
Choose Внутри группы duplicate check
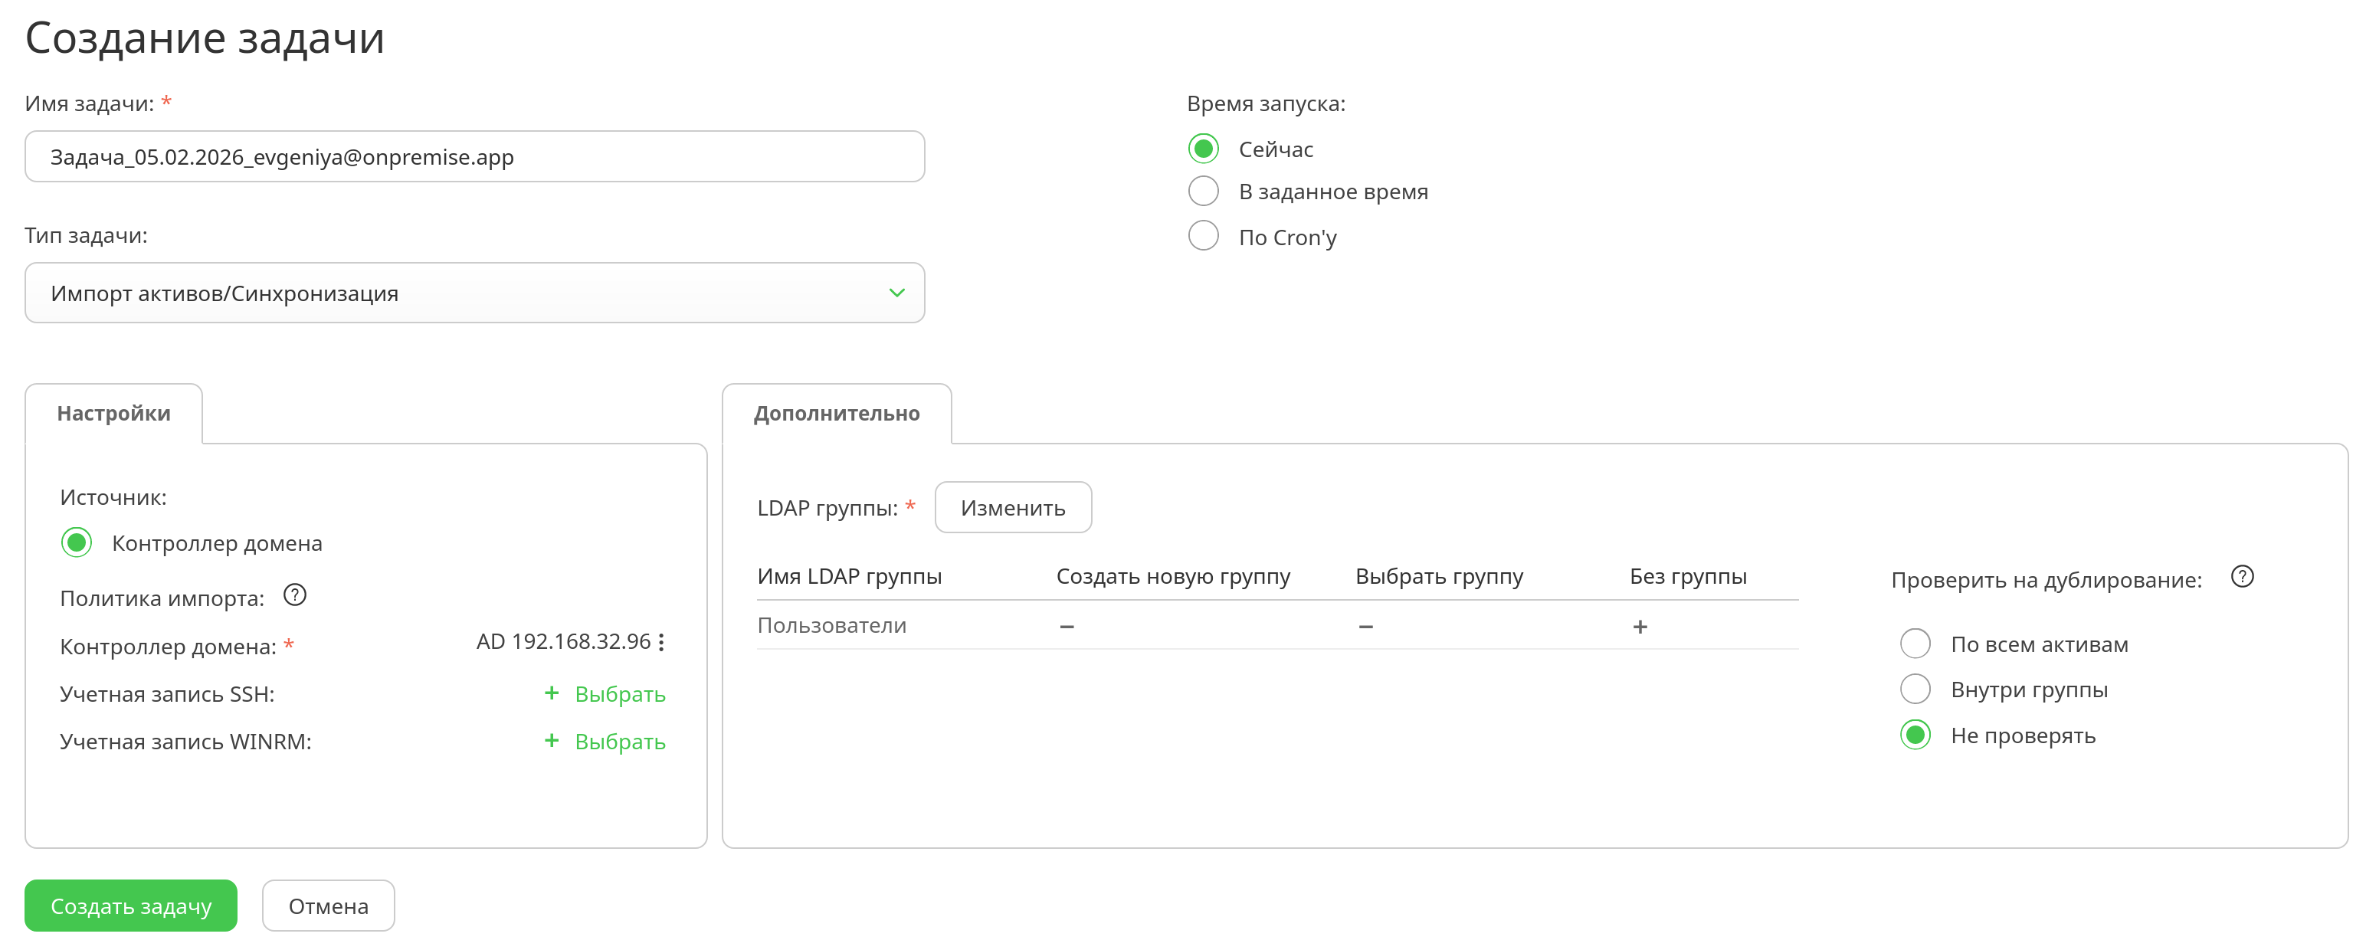(1915, 689)
